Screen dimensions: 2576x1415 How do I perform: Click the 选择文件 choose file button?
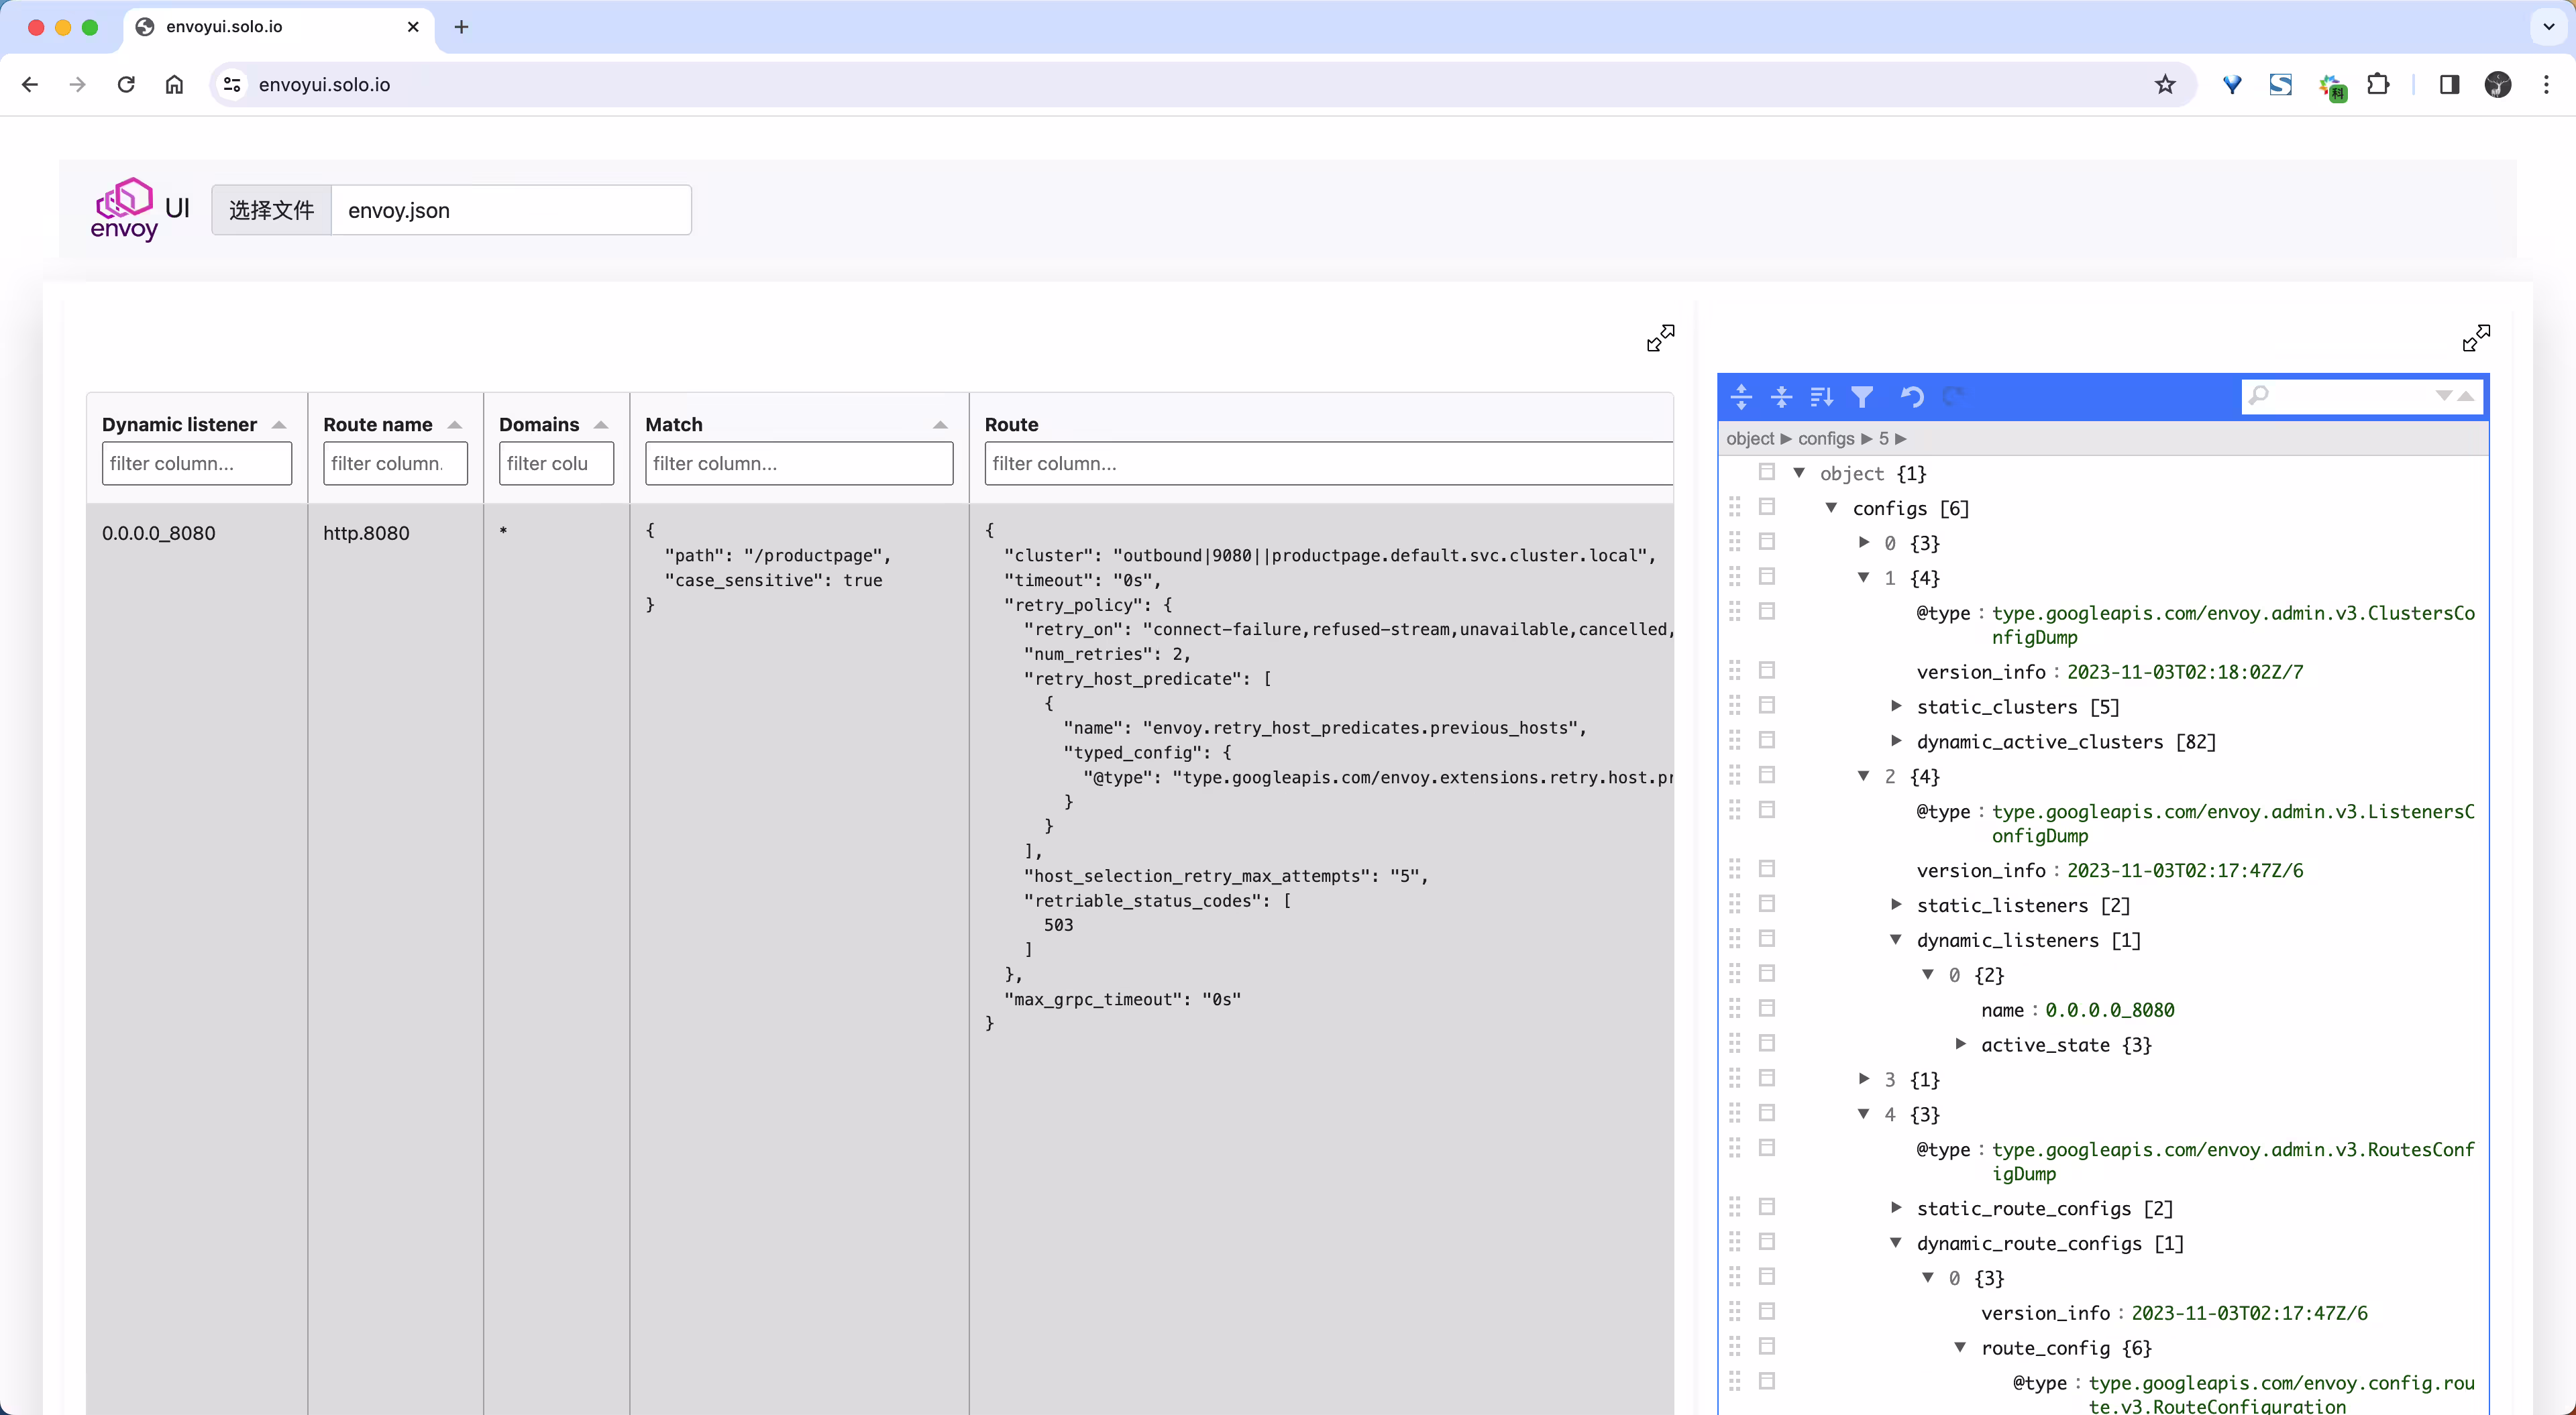pyautogui.click(x=272, y=210)
